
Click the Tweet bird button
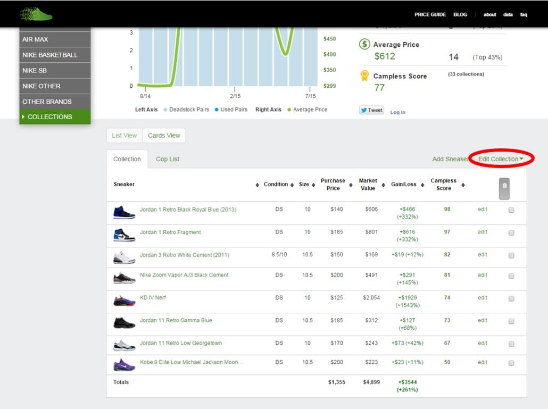coord(371,110)
